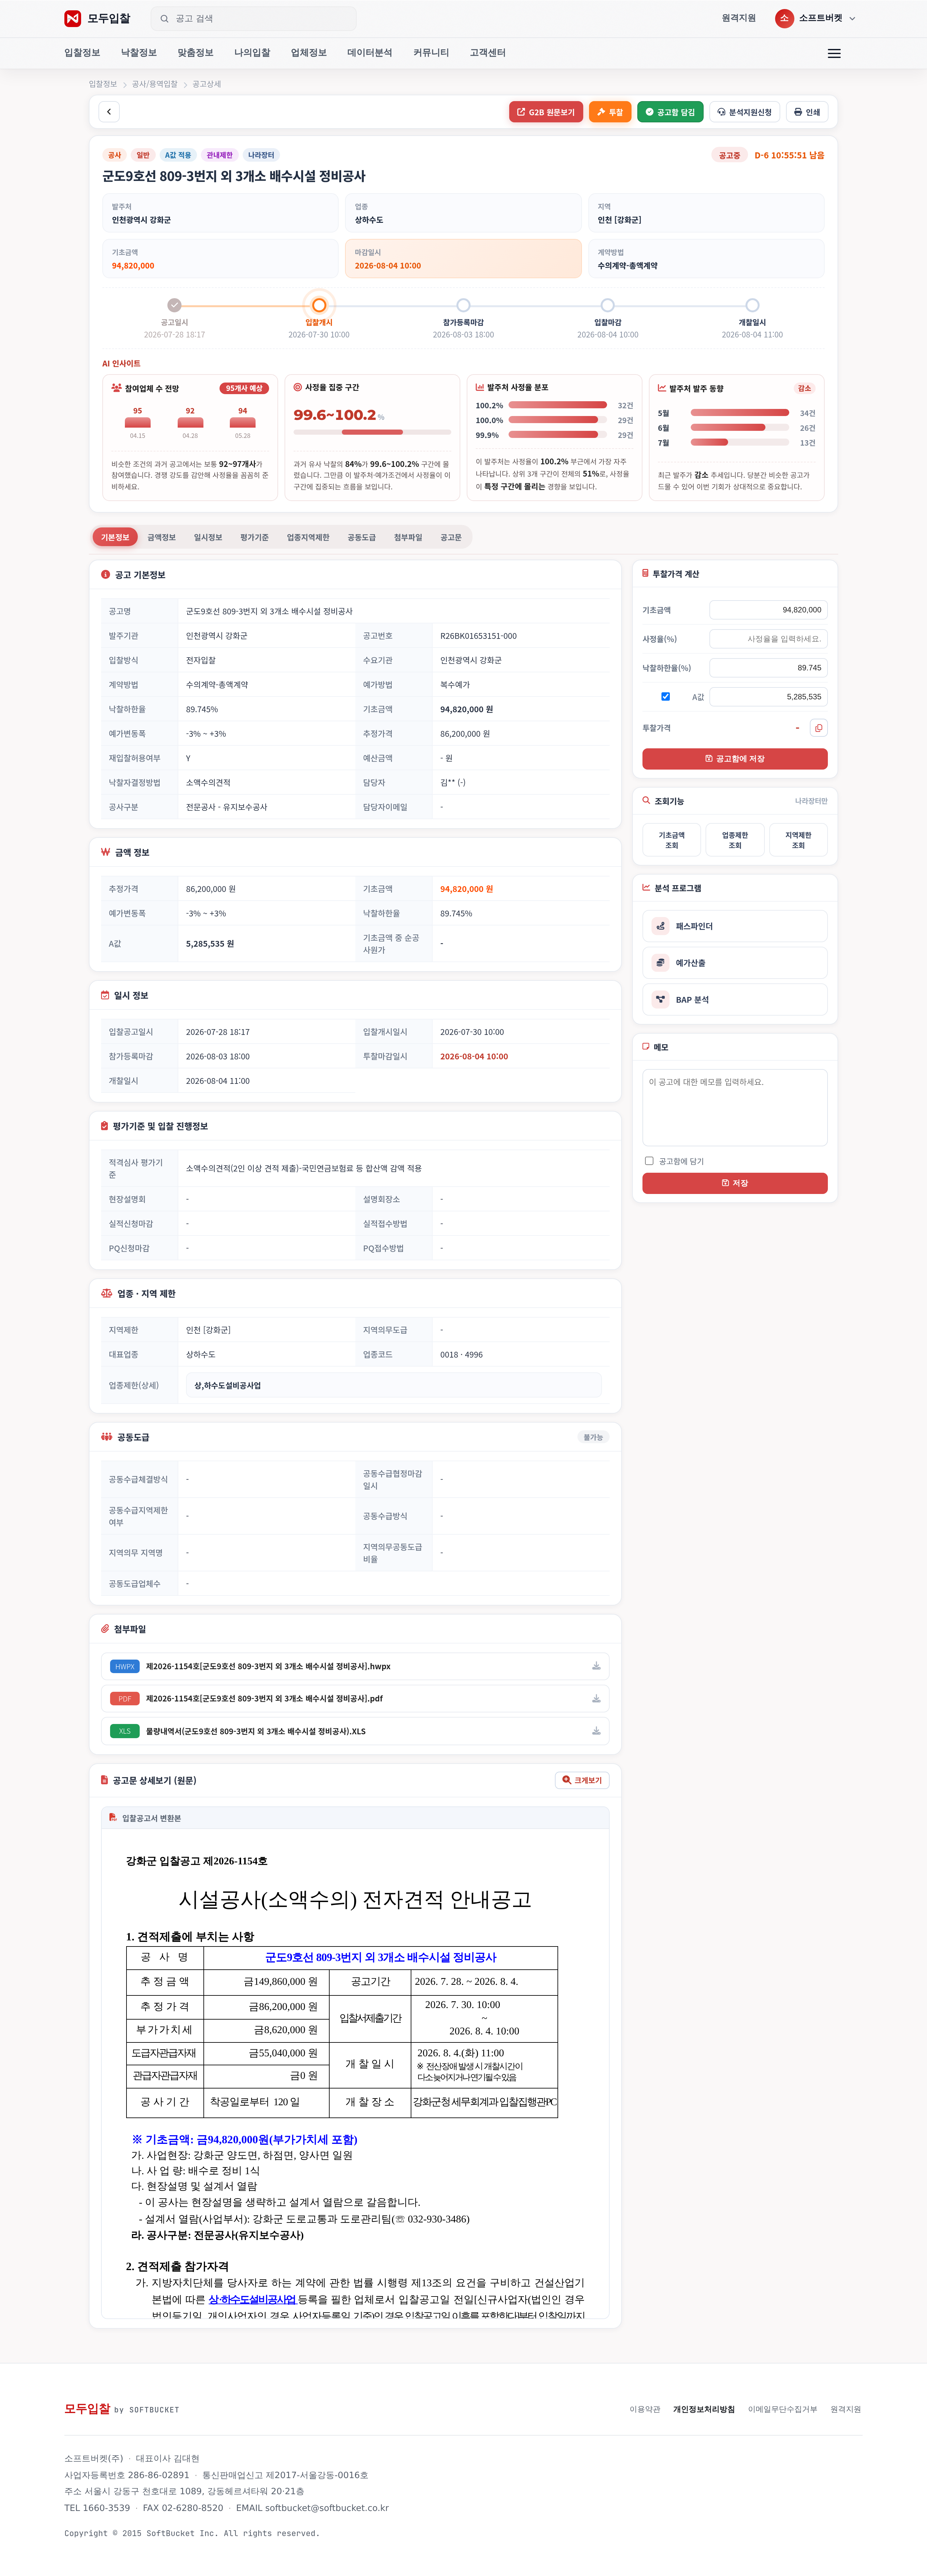Click the 사정율(%) input field

coord(768,638)
